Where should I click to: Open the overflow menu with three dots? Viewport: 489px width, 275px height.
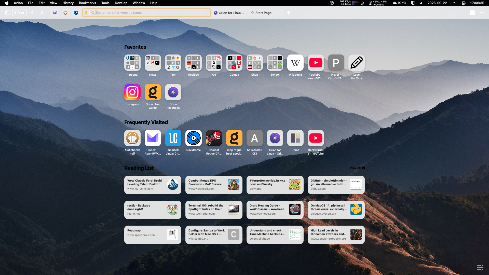[483, 12]
